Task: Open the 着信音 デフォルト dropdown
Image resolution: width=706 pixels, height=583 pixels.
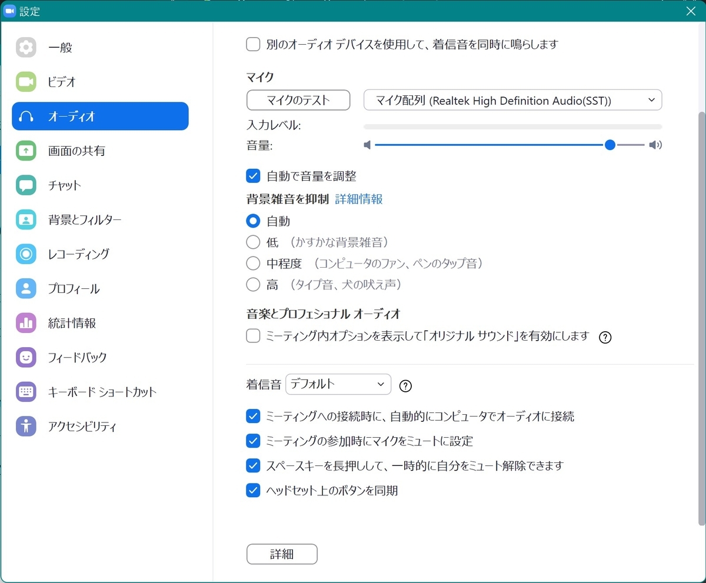Action: (x=338, y=384)
